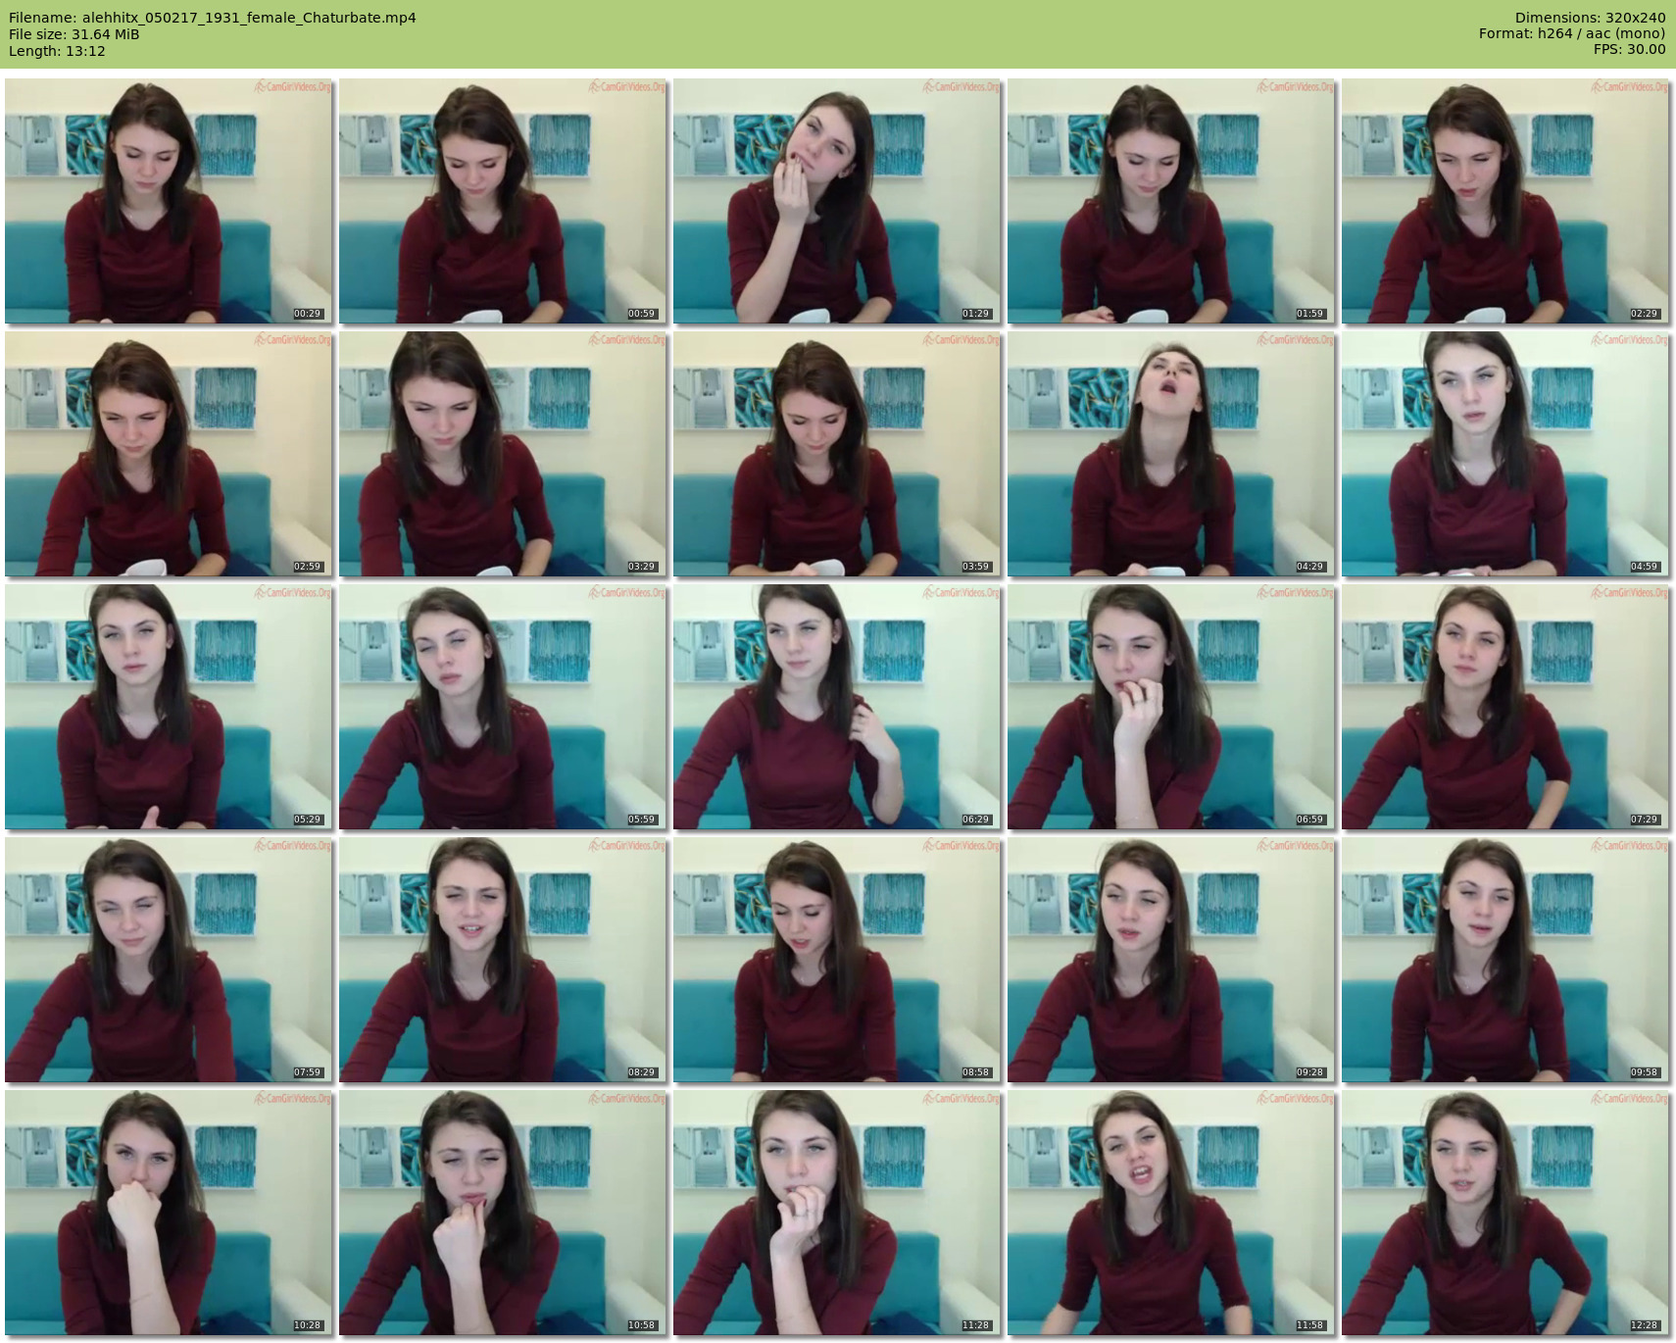Select the frame at 07:59
This screenshot has width=1676, height=1343.
coord(169,960)
